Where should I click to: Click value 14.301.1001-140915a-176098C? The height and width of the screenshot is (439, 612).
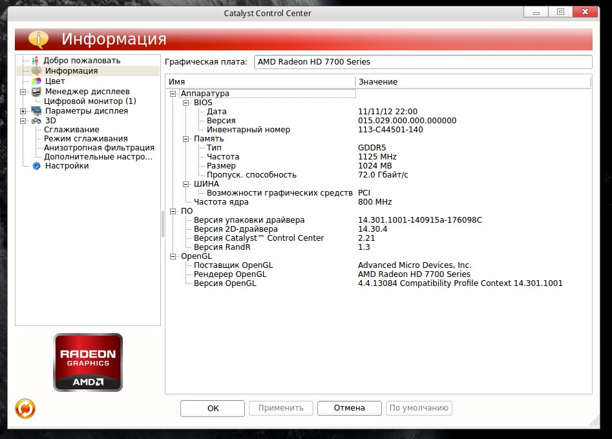[x=420, y=220]
